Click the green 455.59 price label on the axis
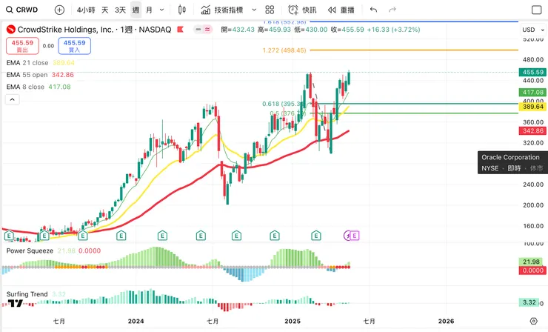This screenshot has width=548, height=332. click(532, 72)
